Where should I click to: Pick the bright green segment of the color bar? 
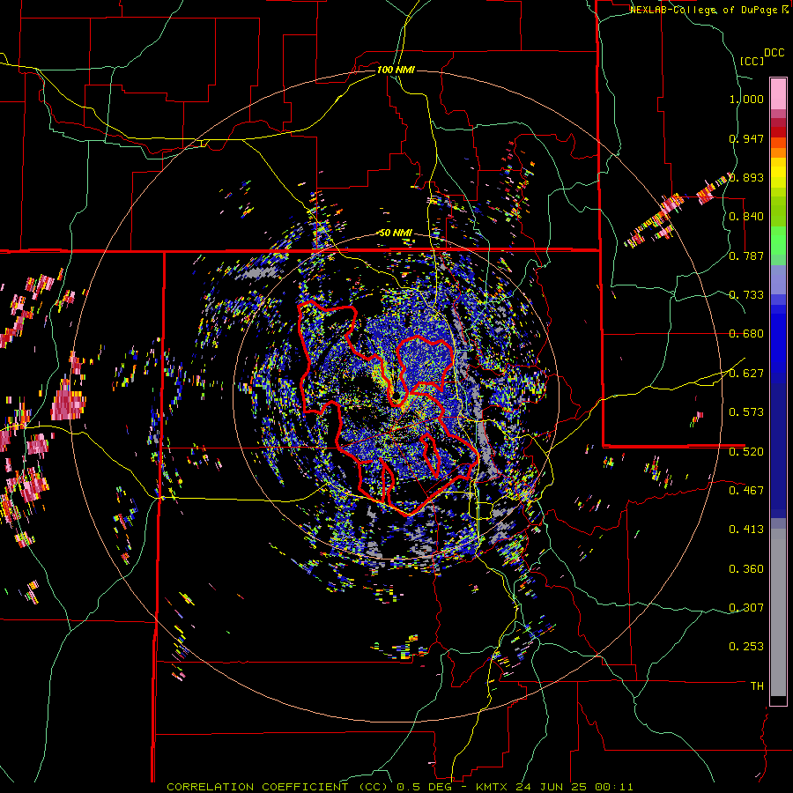click(x=778, y=241)
